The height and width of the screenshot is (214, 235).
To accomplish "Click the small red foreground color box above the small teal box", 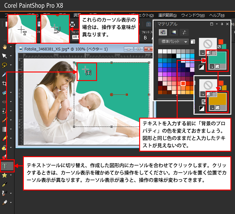I will [x=221, y=42].
